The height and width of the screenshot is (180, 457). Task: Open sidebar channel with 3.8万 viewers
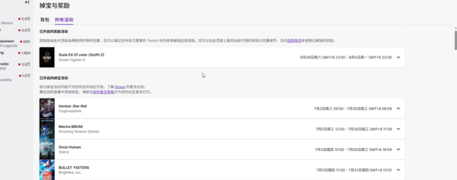(x=15, y=66)
